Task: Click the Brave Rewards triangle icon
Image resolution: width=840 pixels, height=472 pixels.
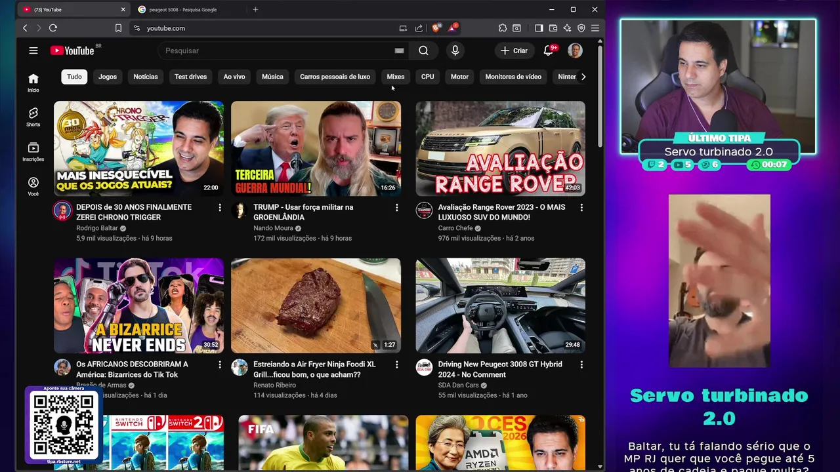Action: 452,28
